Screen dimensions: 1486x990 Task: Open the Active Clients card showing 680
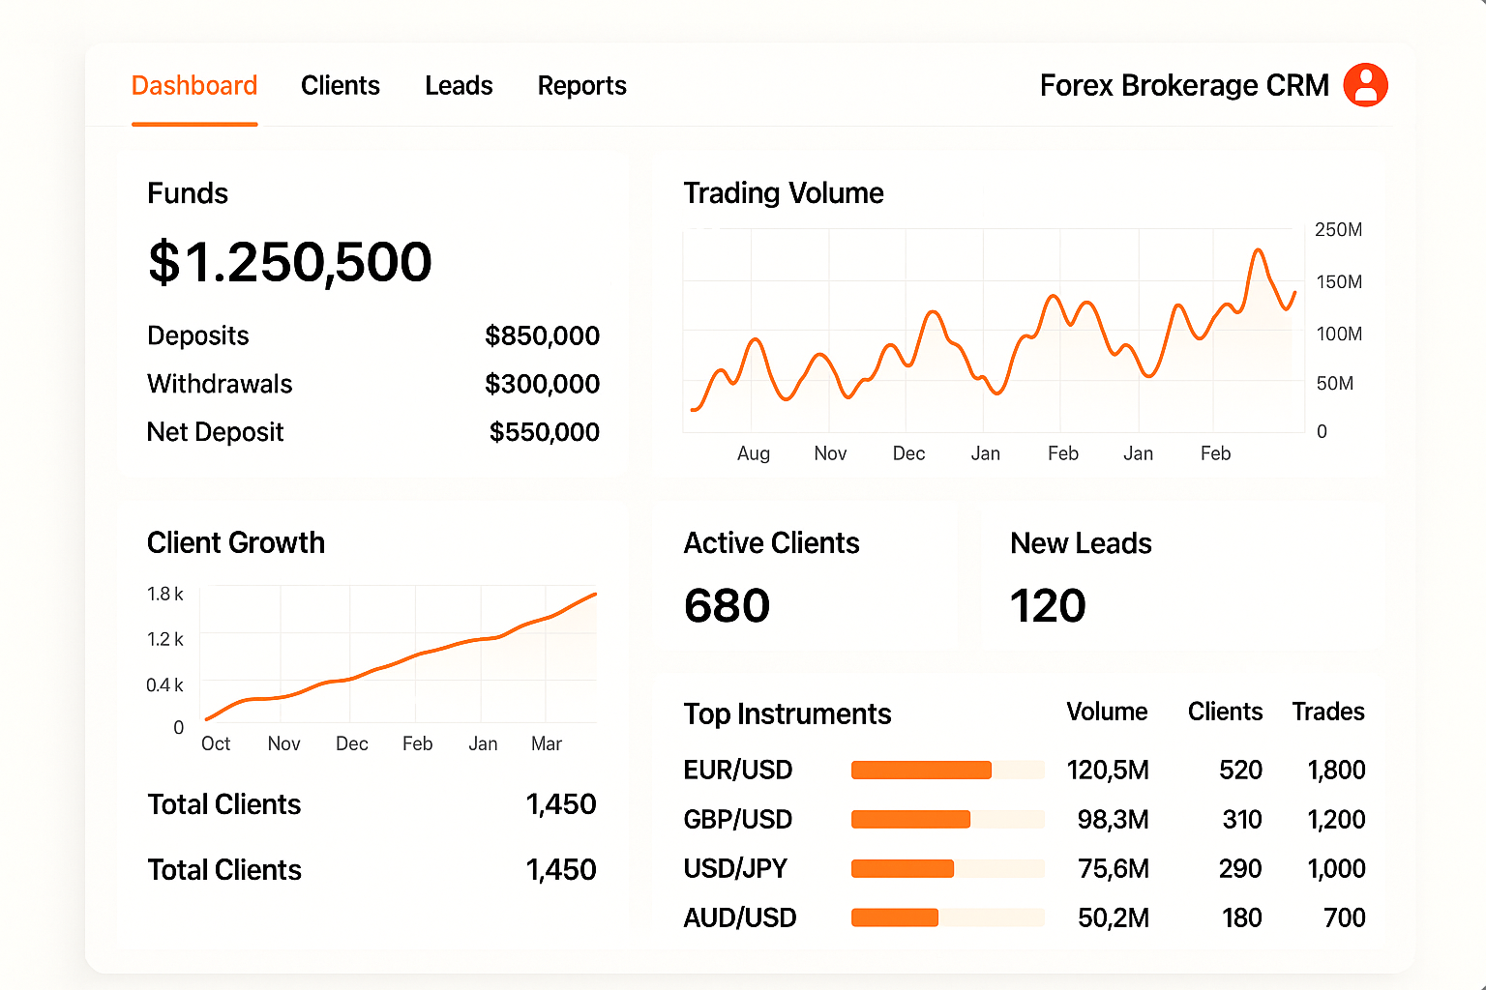[803, 577]
